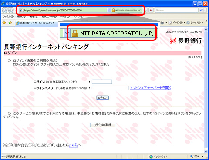The image size is (209, 160).
Task: Open the Favorites Center star icon
Action: 4,23
